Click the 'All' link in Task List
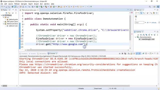This screenshot has width=160, height=90. pyautogui.click(x=147, y=22)
